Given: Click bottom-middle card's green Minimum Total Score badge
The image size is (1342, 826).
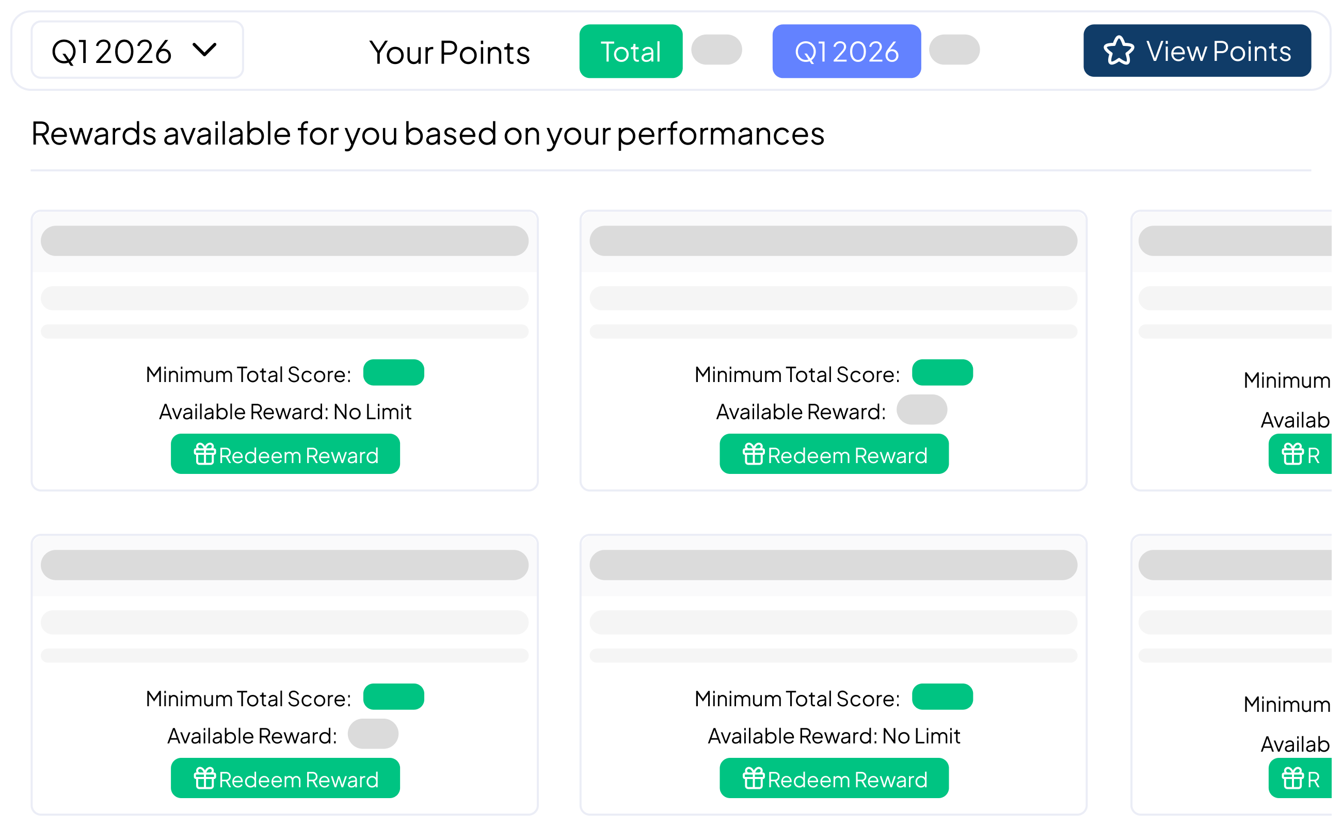Looking at the screenshot, I should (x=942, y=696).
